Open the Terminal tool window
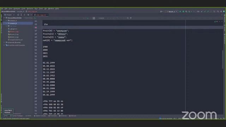The width and height of the screenshot is (226, 127). [x=63, y=116]
